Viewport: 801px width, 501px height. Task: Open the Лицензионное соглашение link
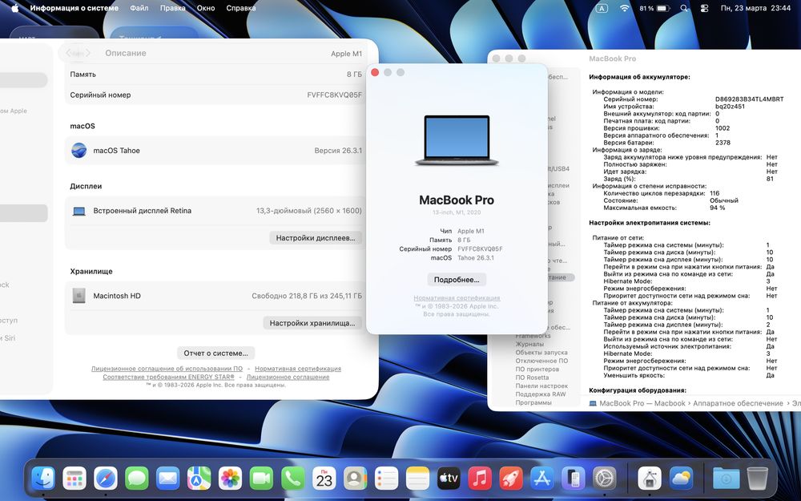(288, 377)
